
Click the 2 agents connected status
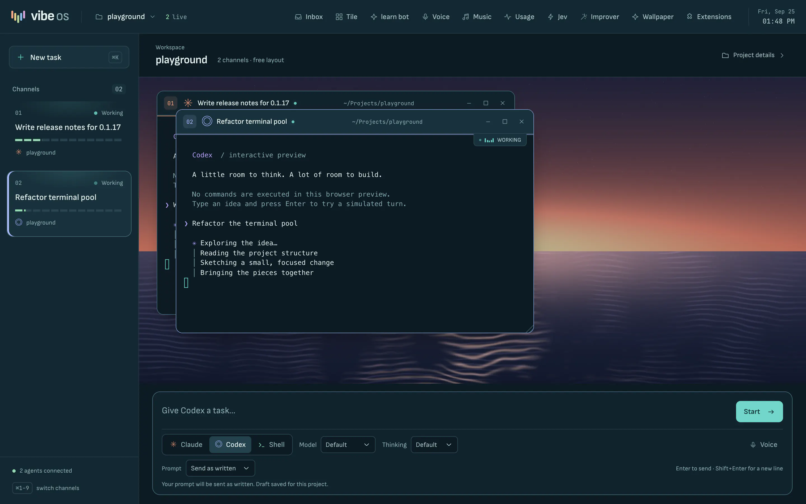(x=42, y=470)
